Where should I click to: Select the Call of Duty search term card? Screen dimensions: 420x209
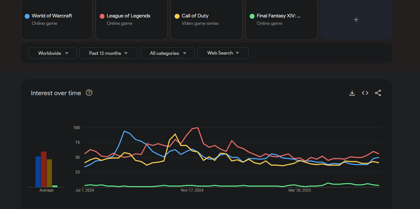[206, 20]
